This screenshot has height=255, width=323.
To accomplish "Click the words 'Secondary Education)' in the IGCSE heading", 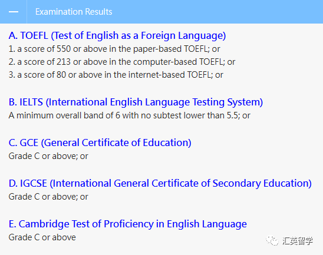I will (262, 183).
